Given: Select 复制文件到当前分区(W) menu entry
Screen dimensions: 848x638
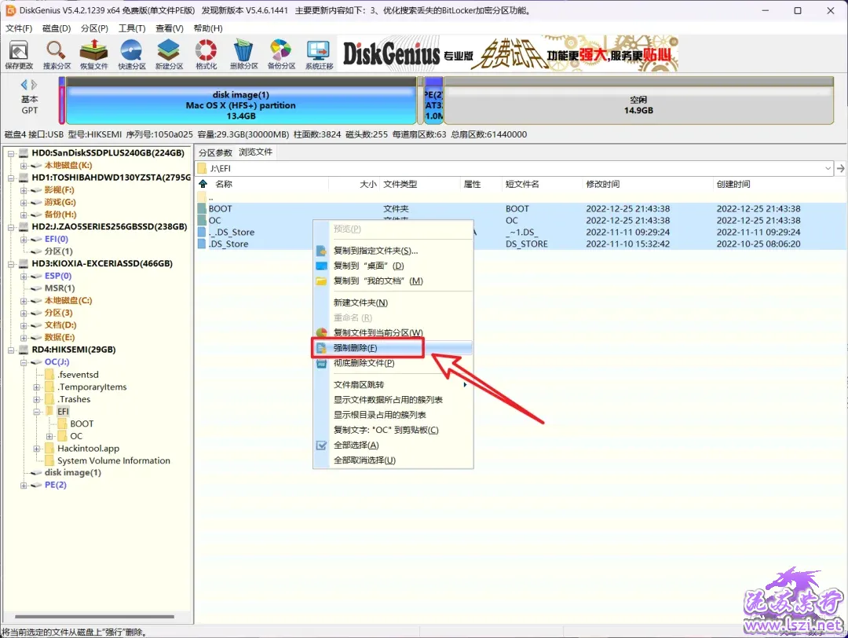Looking at the screenshot, I should [393, 333].
